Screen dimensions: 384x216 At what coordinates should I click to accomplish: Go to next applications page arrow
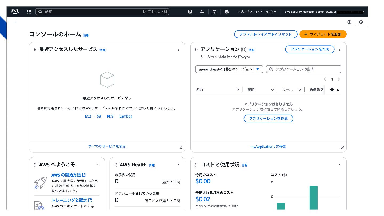click(339, 79)
